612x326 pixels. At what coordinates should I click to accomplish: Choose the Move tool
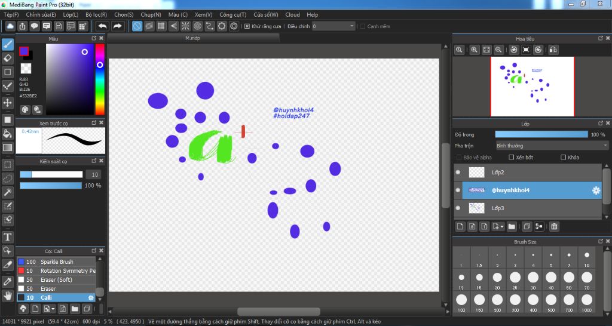[x=7, y=103]
